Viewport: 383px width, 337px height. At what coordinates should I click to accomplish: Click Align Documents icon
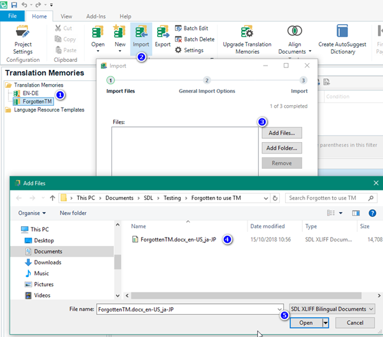tap(295, 31)
